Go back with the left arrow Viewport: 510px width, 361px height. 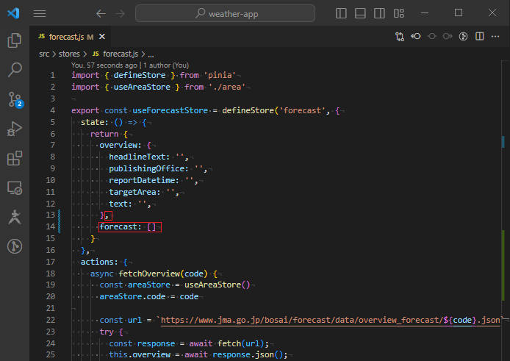101,13
